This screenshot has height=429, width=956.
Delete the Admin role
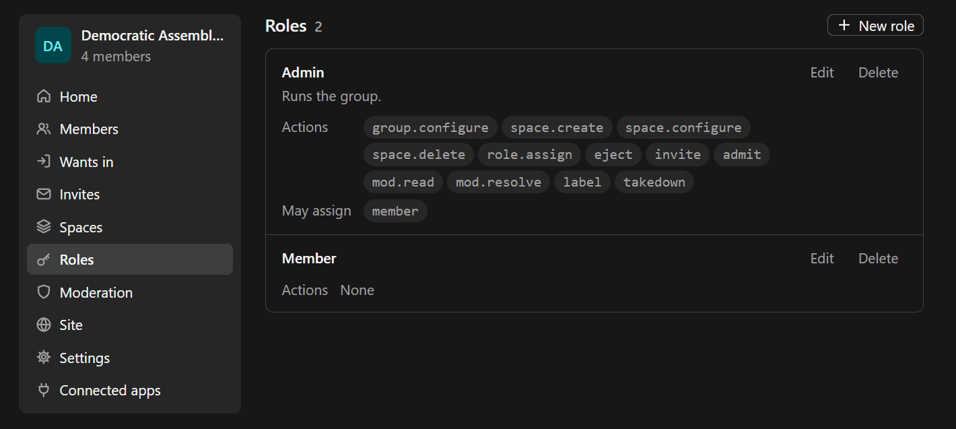tap(878, 73)
